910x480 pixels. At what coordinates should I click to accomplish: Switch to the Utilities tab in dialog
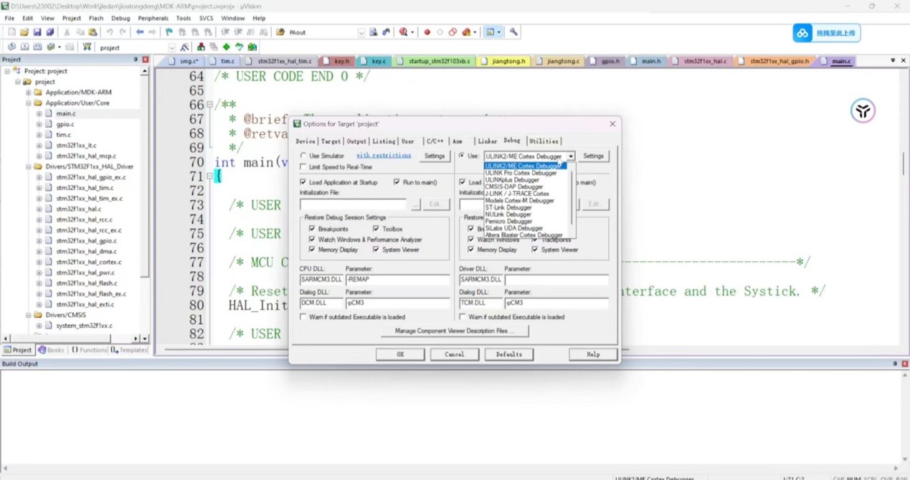pos(544,141)
